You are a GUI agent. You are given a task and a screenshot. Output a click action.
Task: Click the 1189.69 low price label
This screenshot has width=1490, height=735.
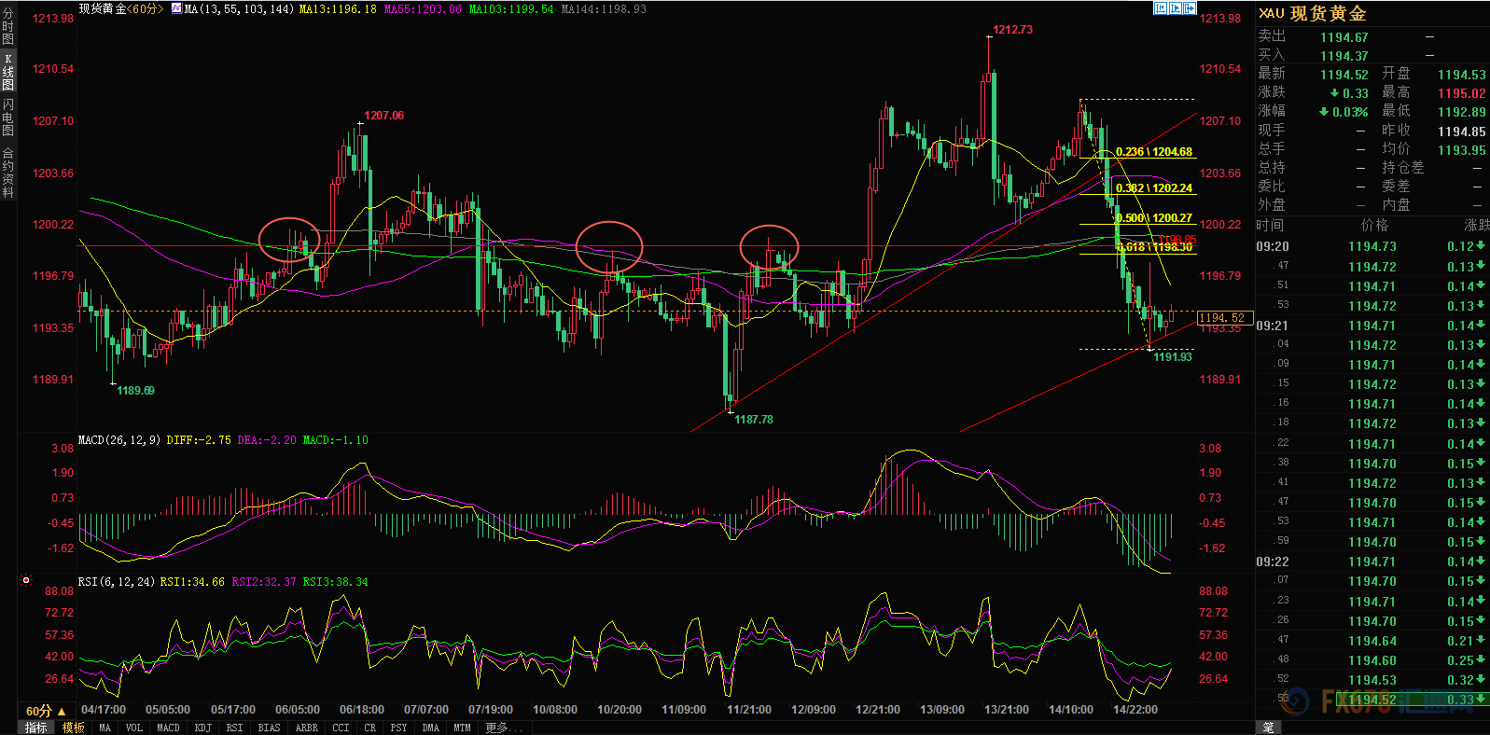tap(135, 391)
